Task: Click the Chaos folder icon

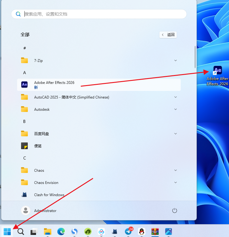Action: [x=24, y=170]
